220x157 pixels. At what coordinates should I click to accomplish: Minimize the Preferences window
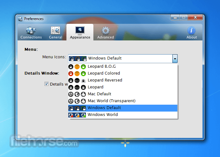pyautogui.click(x=175, y=18)
